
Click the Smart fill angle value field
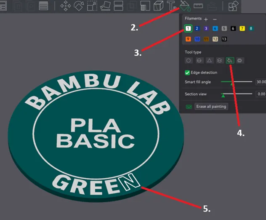click(x=261, y=82)
